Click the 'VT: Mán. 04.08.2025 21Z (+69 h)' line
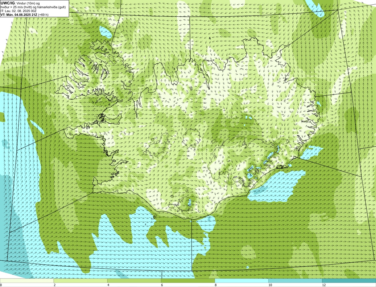 [25, 15]
